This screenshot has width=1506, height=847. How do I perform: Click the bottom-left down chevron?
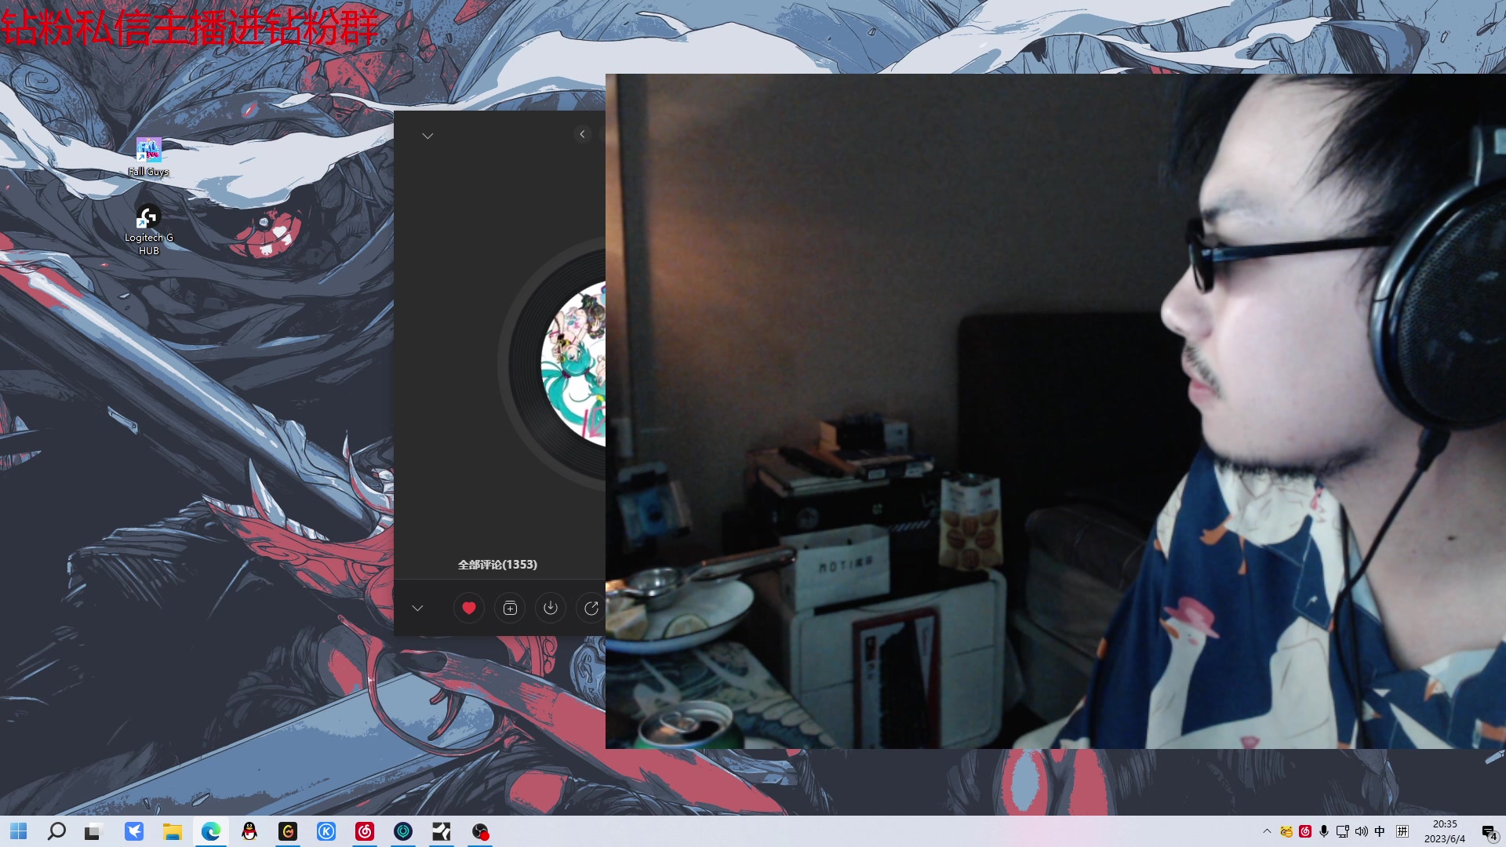tap(417, 608)
